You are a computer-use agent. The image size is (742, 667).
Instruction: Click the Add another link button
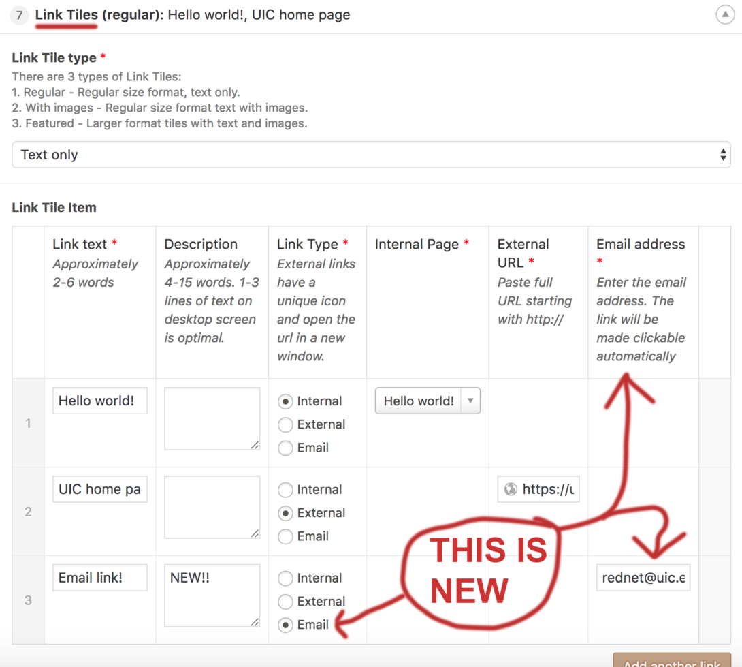(671, 662)
